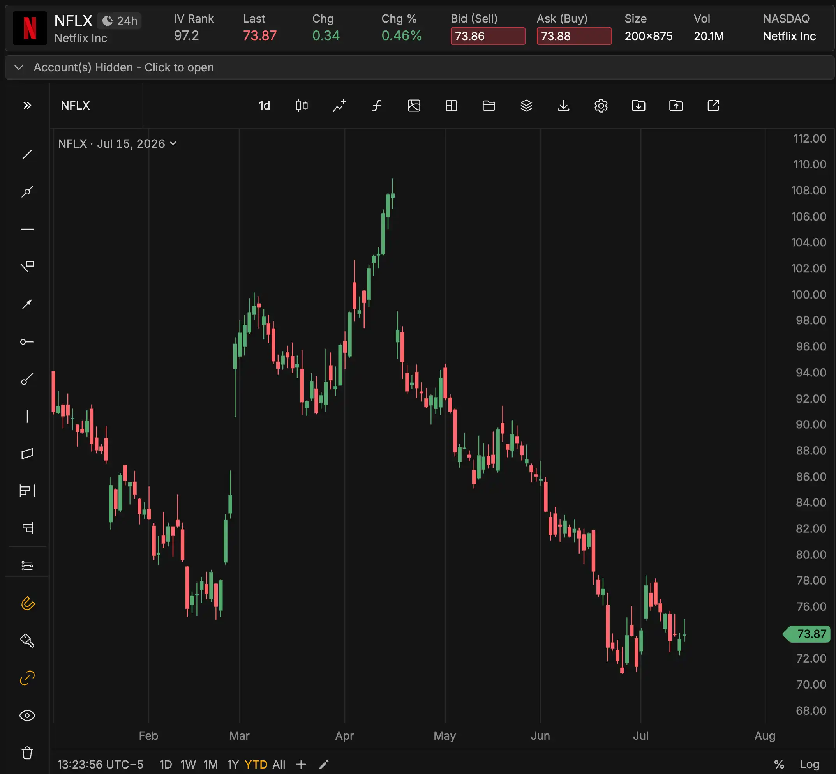The height and width of the screenshot is (774, 836).
Task: Select the extended line segment tool
Action: click(27, 379)
